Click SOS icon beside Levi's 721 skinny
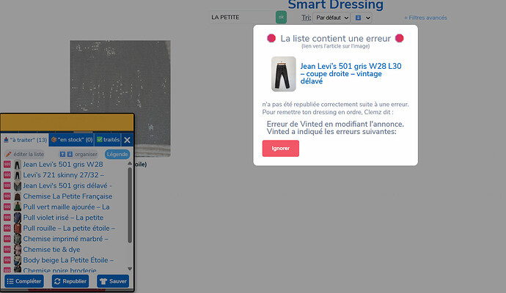Viewport: 506px width, 293px height. click(x=7, y=175)
